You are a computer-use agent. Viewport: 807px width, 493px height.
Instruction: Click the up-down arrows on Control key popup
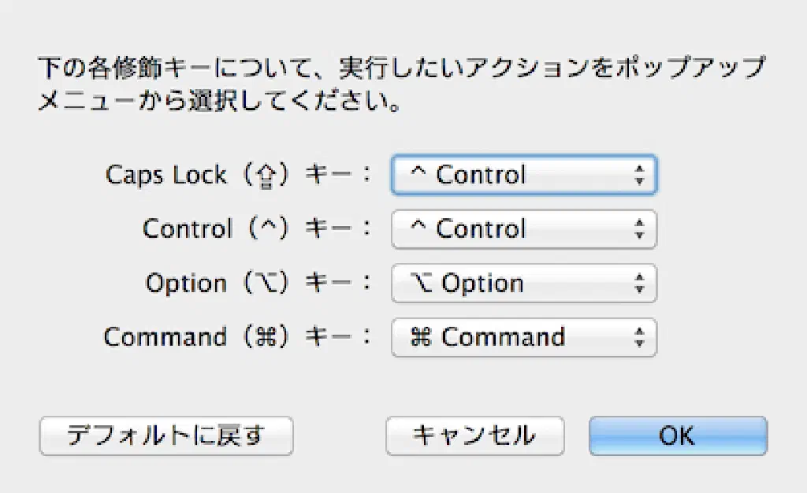click(x=639, y=229)
